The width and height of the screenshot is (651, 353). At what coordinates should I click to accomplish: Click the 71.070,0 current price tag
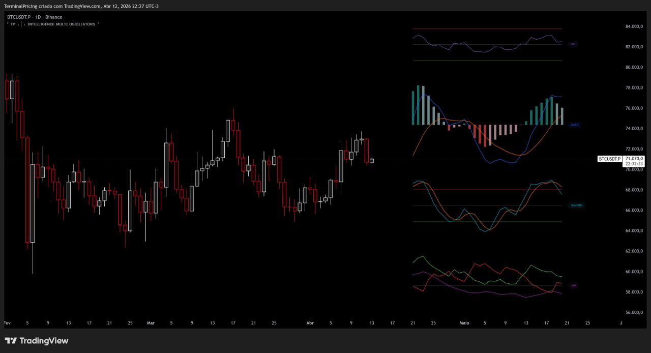tap(634, 159)
